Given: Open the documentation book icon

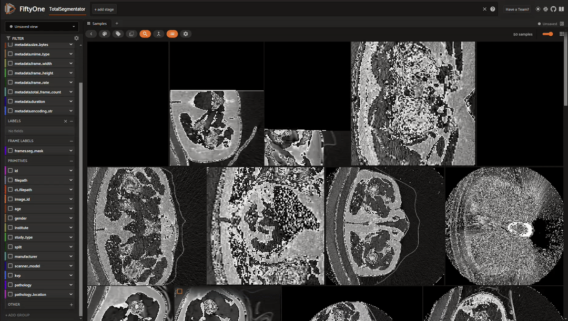Looking at the screenshot, I should tap(561, 9).
